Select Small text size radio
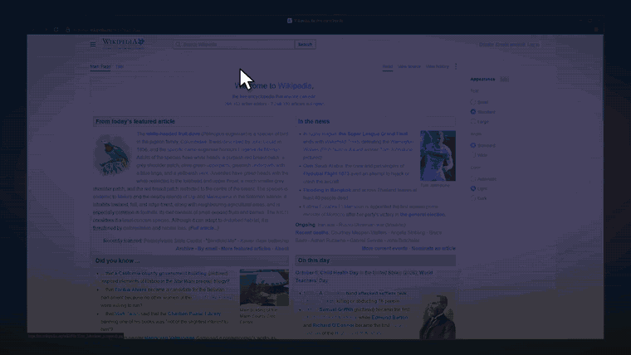The image size is (631, 355). tap(473, 102)
